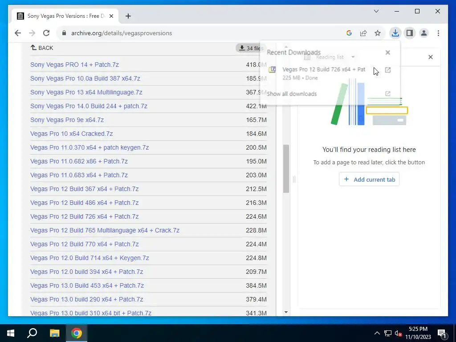Bookmark this tab with star icon
The width and height of the screenshot is (456, 342).
point(378,33)
